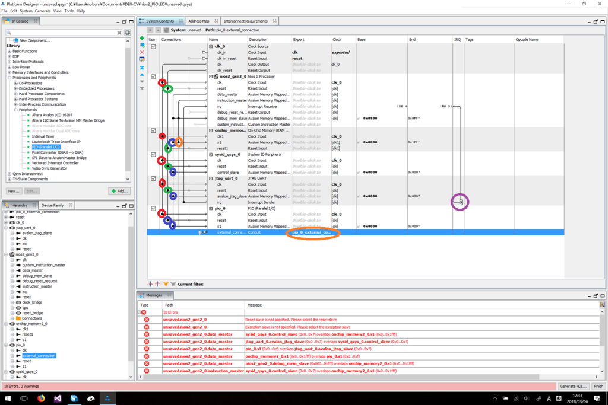Click the Finish button
Image resolution: width=608 pixels, height=405 pixels.
pos(598,387)
